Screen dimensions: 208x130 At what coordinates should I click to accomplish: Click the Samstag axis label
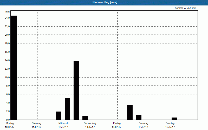[x=144, y=123]
